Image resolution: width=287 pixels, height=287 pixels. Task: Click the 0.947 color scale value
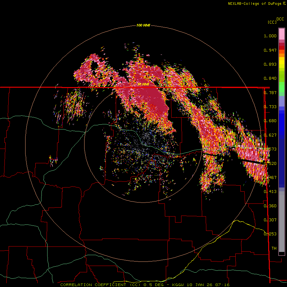[x=270, y=50]
